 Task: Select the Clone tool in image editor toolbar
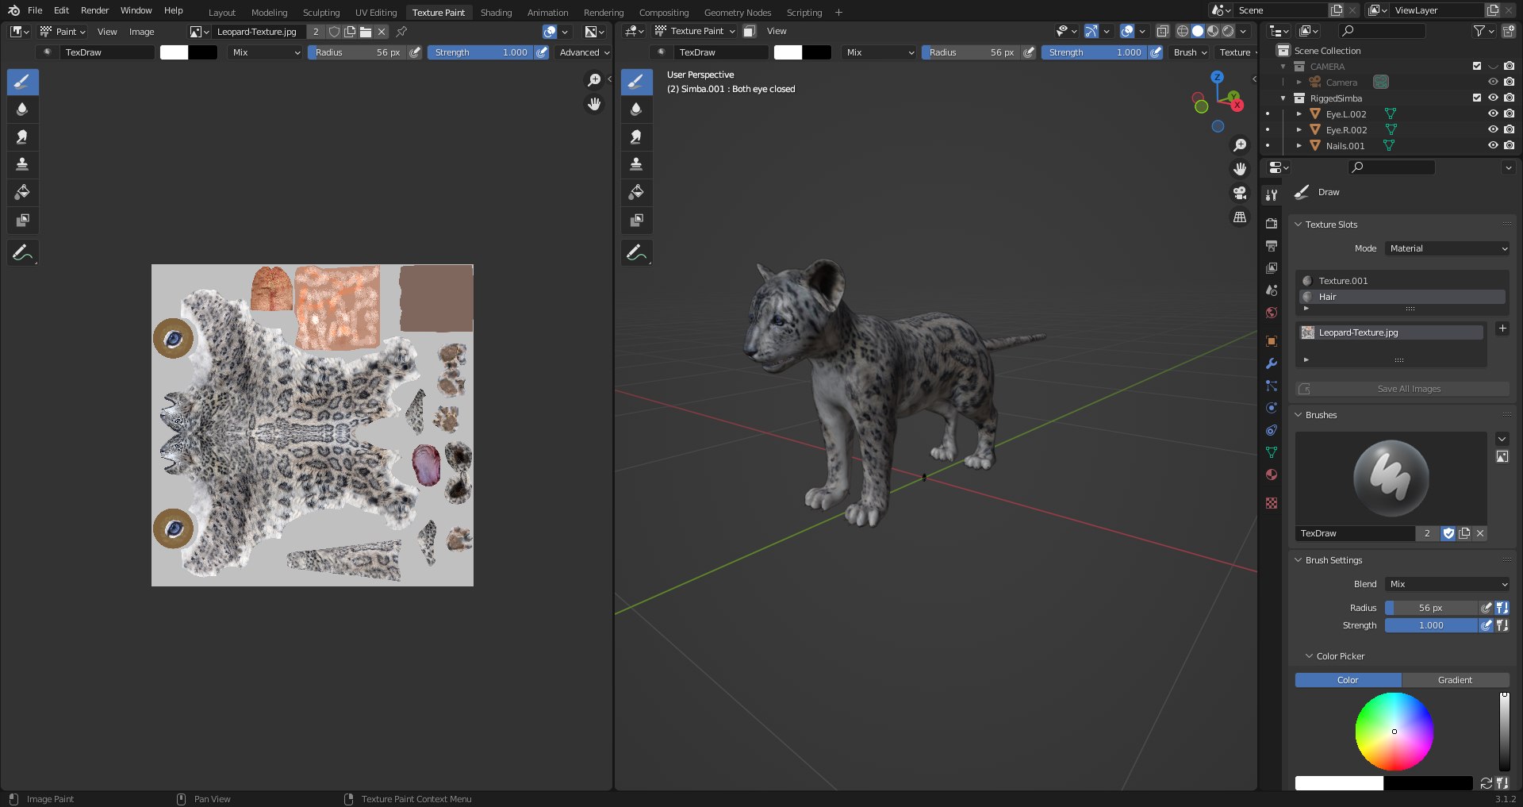(x=22, y=164)
